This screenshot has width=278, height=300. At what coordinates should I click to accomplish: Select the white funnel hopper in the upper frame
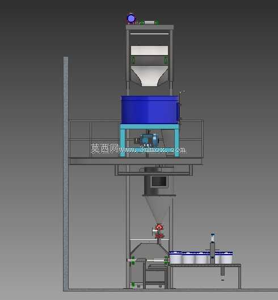coord(149,76)
